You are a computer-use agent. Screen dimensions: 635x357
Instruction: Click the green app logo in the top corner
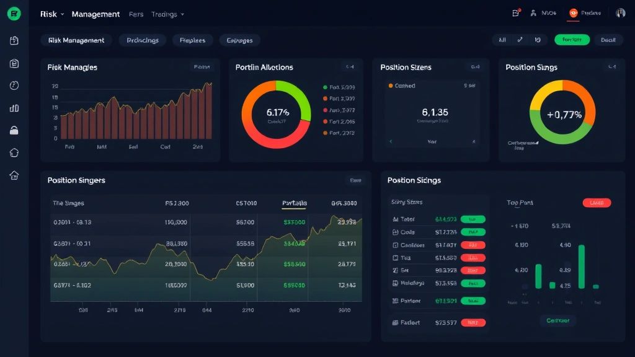pyautogui.click(x=13, y=13)
